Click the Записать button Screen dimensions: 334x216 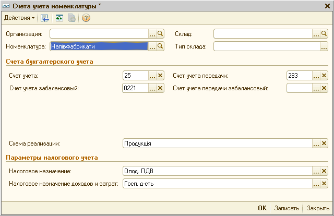[287, 208]
